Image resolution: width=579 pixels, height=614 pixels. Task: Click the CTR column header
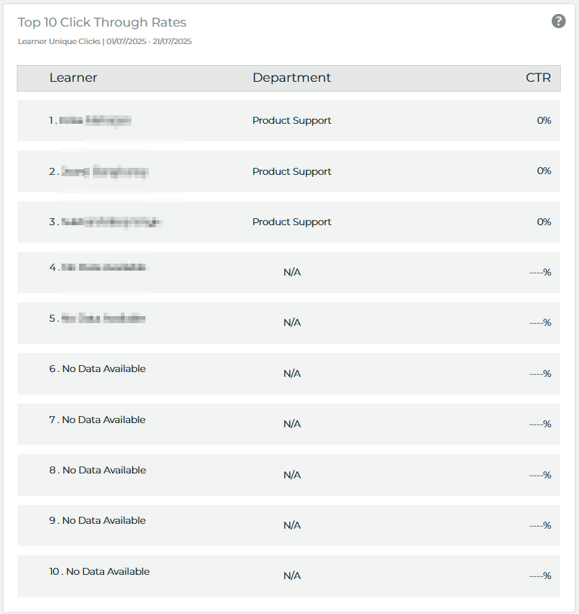(x=538, y=78)
